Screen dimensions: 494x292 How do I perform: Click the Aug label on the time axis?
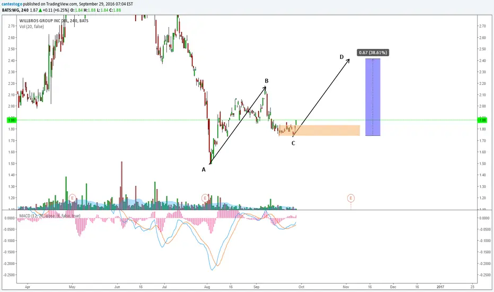[x=207, y=287]
